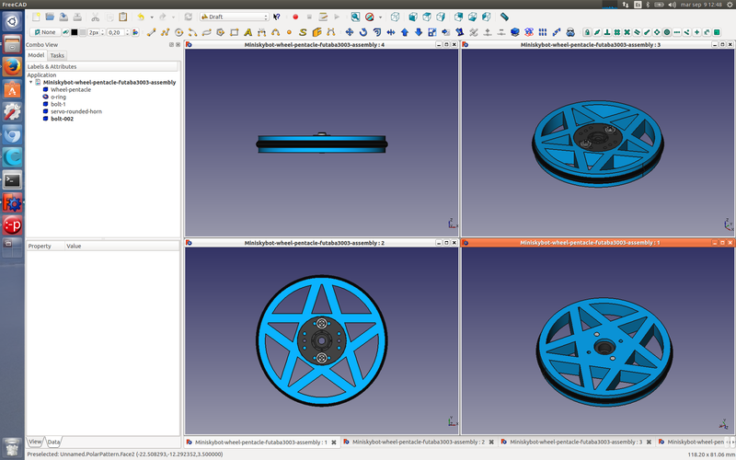Switch to the Data property tab
The width and height of the screenshot is (736, 460).
click(53, 442)
